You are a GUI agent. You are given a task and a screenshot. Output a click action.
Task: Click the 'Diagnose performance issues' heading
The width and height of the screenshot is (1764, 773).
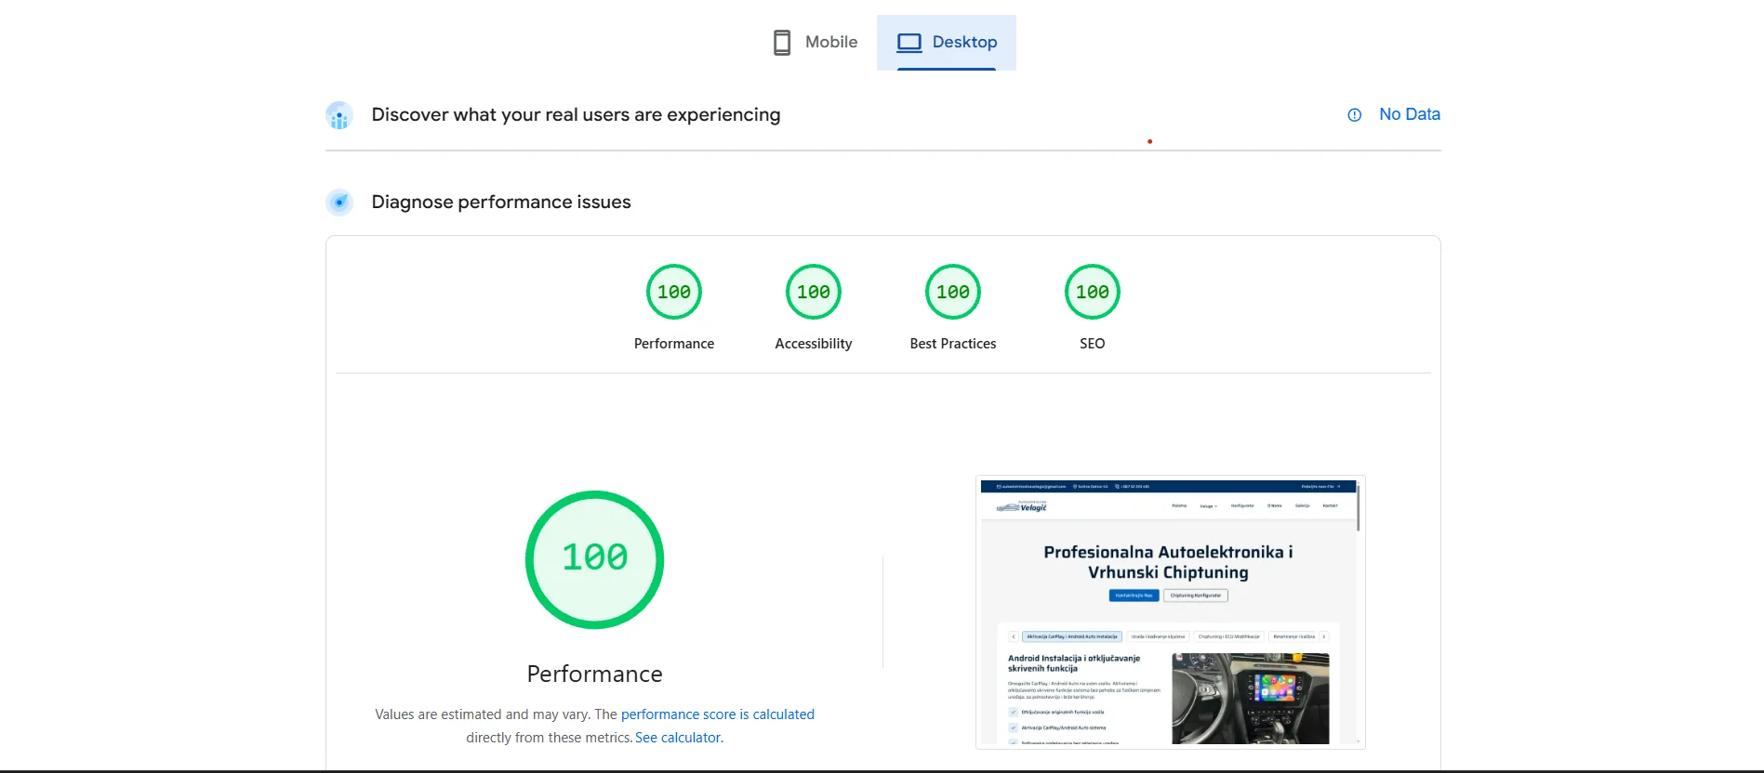[x=501, y=202]
